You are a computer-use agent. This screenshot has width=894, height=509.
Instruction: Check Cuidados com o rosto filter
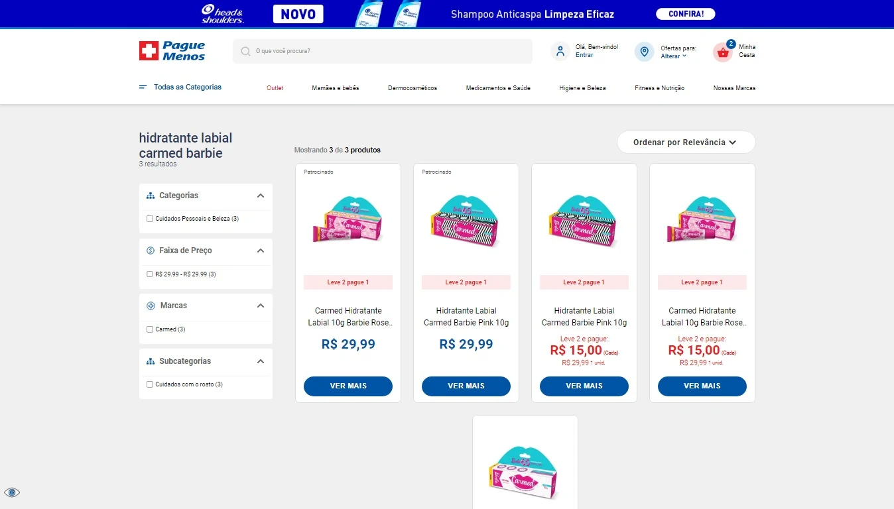(x=150, y=384)
